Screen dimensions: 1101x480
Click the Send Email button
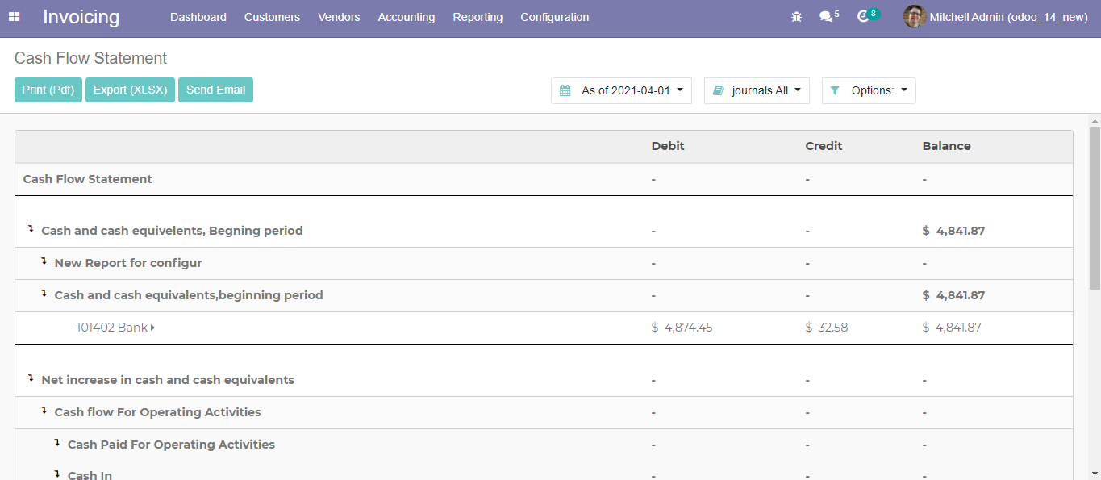215,90
